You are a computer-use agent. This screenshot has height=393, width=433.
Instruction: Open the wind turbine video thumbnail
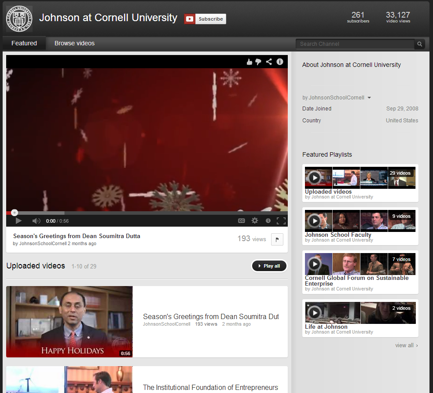[x=70, y=379]
